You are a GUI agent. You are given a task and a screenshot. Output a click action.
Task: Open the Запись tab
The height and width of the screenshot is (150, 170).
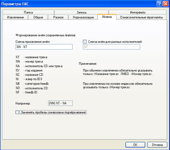[x=81, y=12]
